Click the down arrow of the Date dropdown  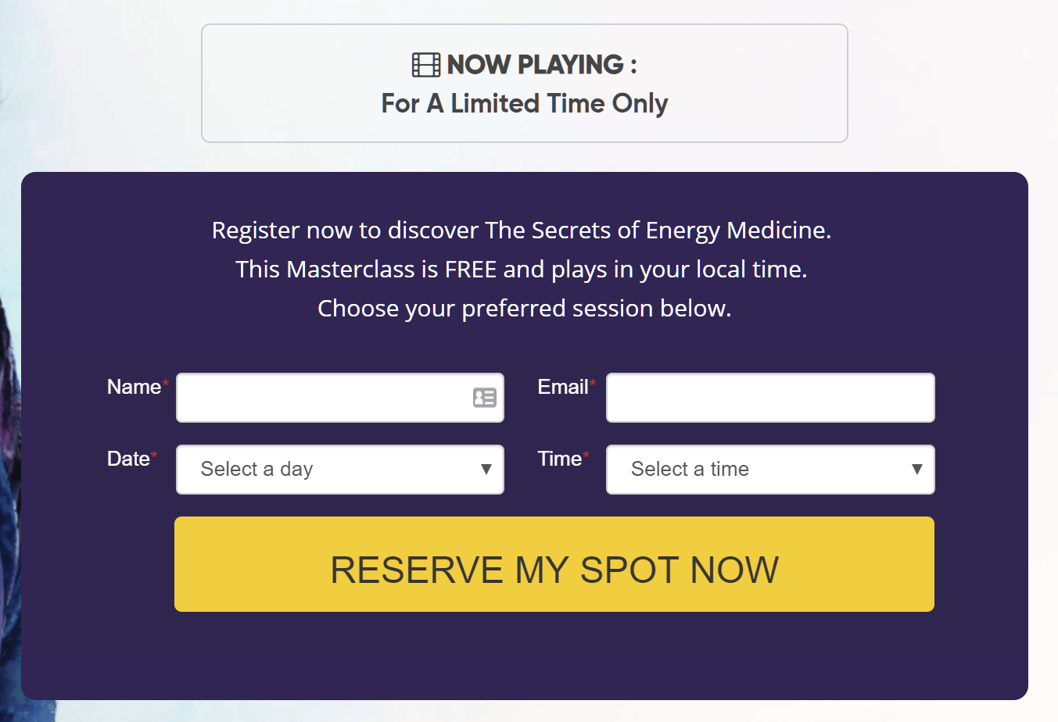[486, 470]
